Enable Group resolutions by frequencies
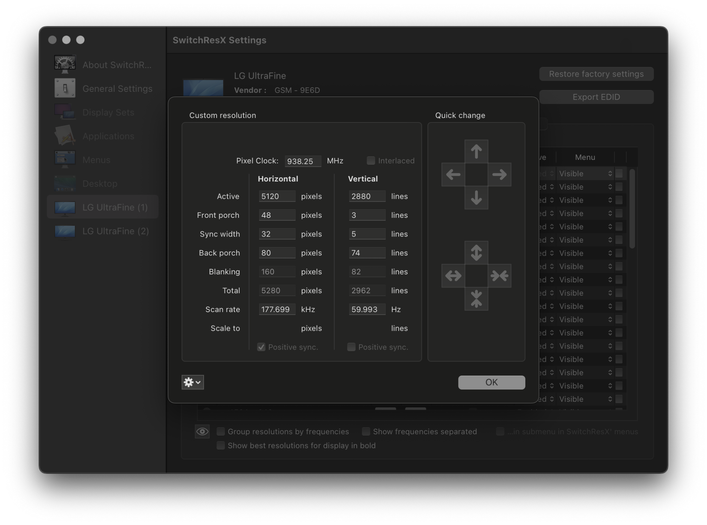 click(221, 431)
